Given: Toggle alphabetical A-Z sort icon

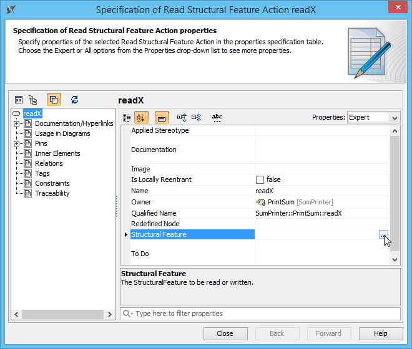Looking at the screenshot, I should pyautogui.click(x=141, y=118).
